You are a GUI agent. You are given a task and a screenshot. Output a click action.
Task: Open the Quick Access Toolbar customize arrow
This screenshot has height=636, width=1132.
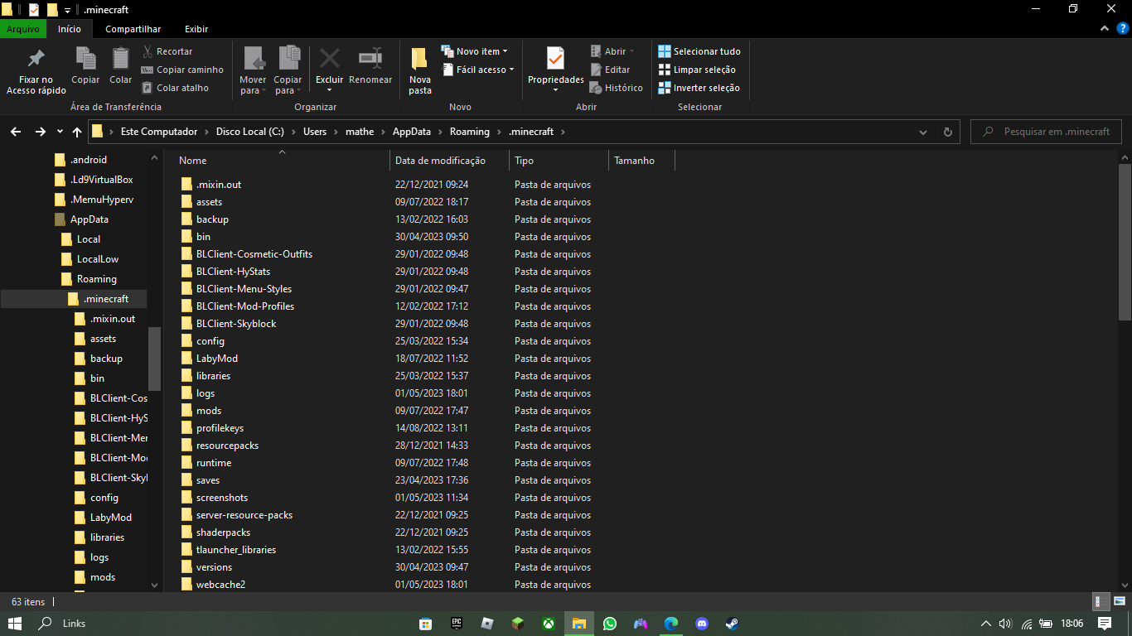tap(67, 10)
